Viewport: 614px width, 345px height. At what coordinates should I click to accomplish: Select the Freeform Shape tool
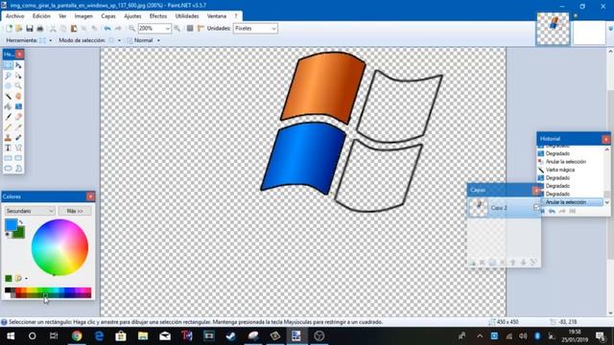point(18,169)
